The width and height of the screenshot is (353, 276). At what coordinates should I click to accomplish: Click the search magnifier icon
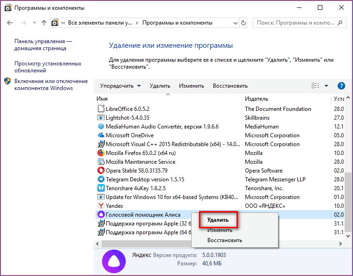[340, 23]
